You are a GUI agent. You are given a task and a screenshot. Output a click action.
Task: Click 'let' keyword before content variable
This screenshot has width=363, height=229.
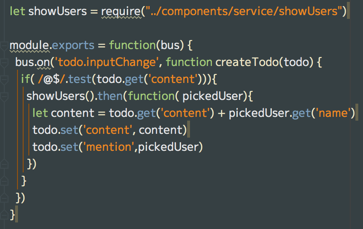[x=40, y=114]
